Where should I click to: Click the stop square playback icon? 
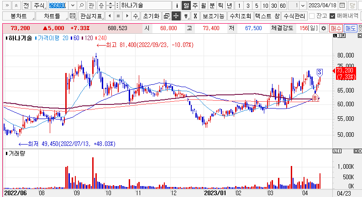click(118, 16)
